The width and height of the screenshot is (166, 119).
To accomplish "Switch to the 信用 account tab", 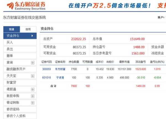I will tap(28, 29).
